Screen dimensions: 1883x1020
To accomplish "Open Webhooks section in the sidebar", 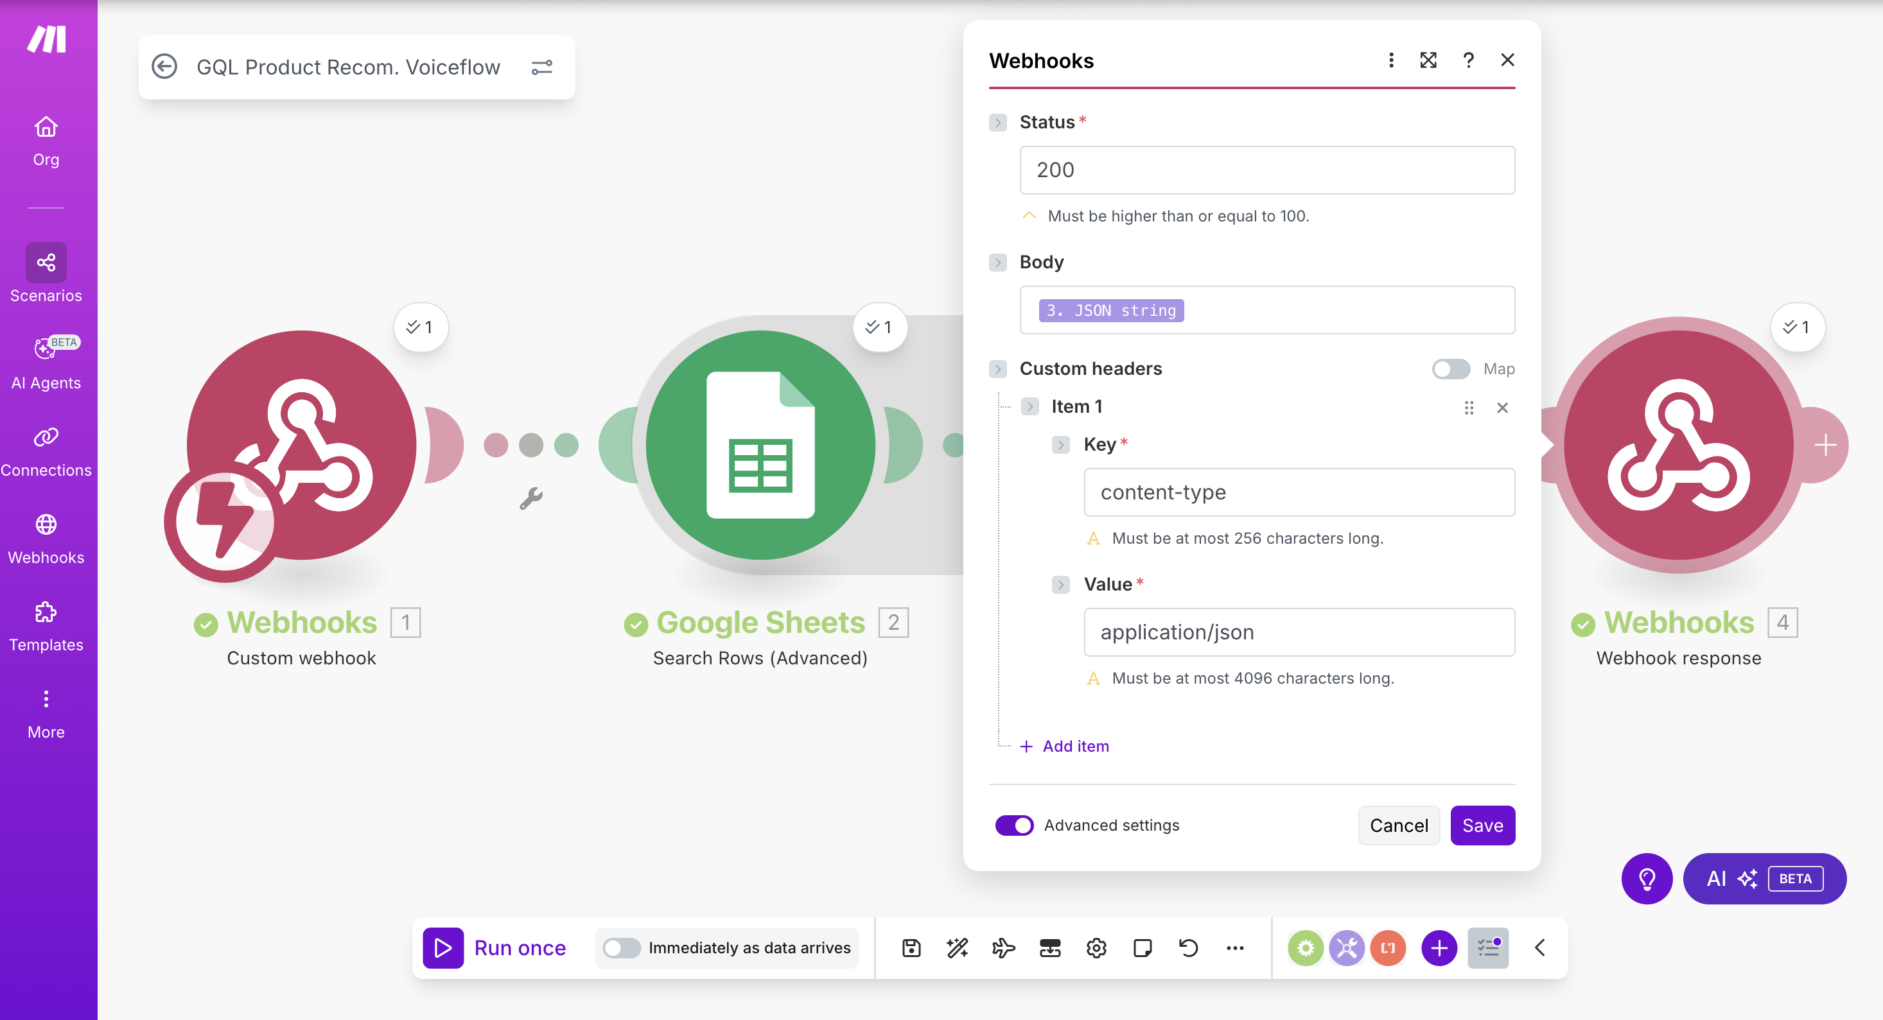I will point(46,539).
